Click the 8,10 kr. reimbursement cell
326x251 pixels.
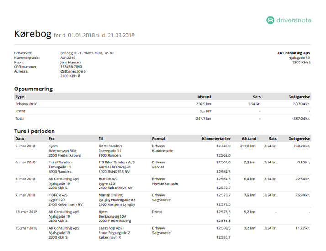coord(304,162)
